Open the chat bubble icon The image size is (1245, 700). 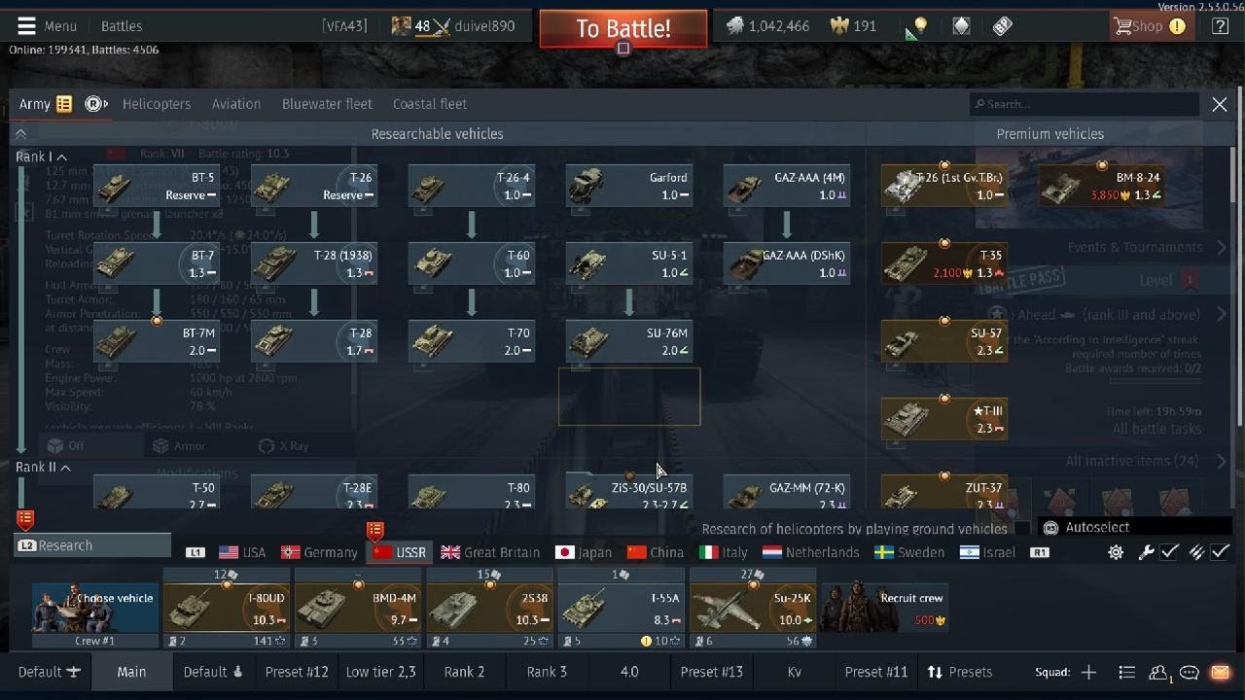coord(1189,672)
